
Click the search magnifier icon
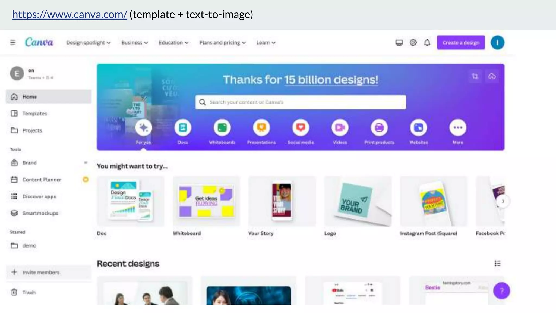[x=202, y=102]
